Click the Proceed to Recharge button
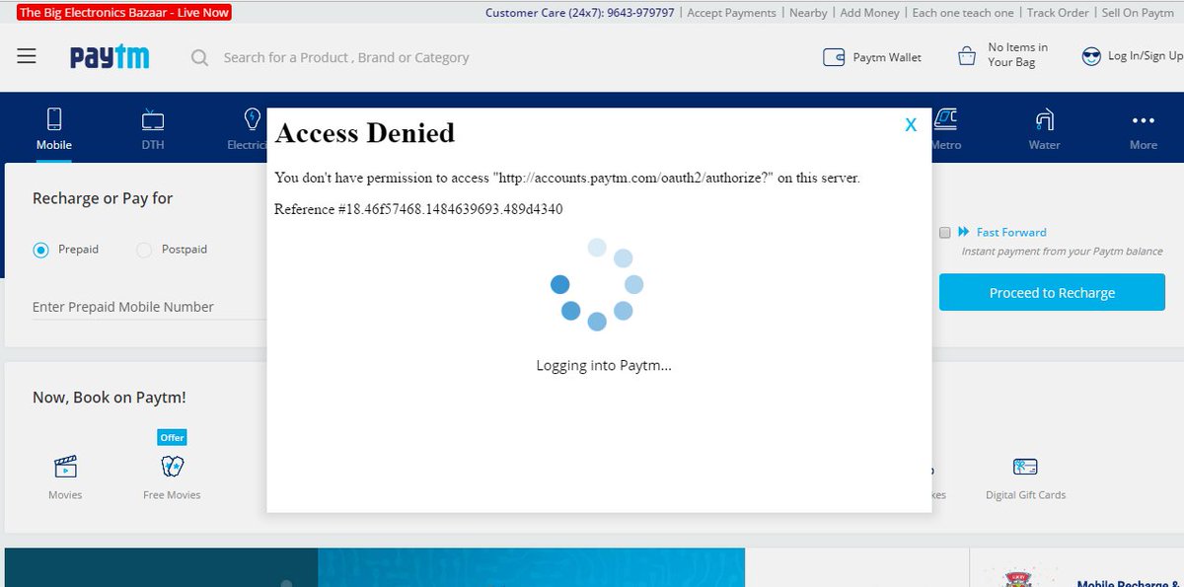This screenshot has width=1184, height=587. [x=1052, y=293]
